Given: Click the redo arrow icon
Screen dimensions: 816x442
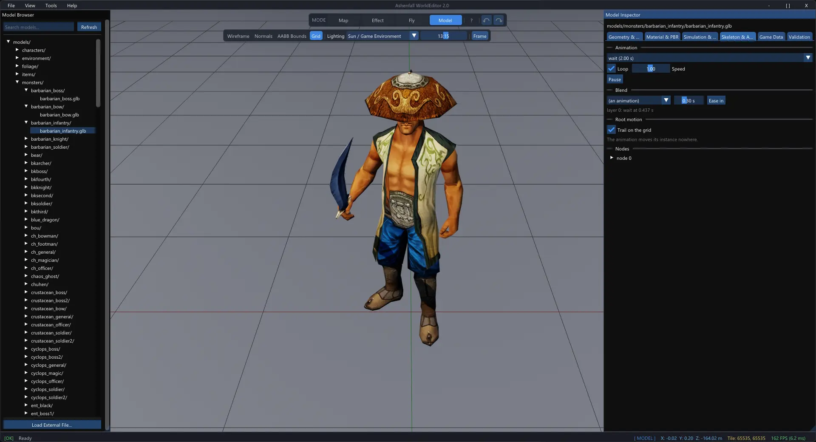Looking at the screenshot, I should 499,20.
